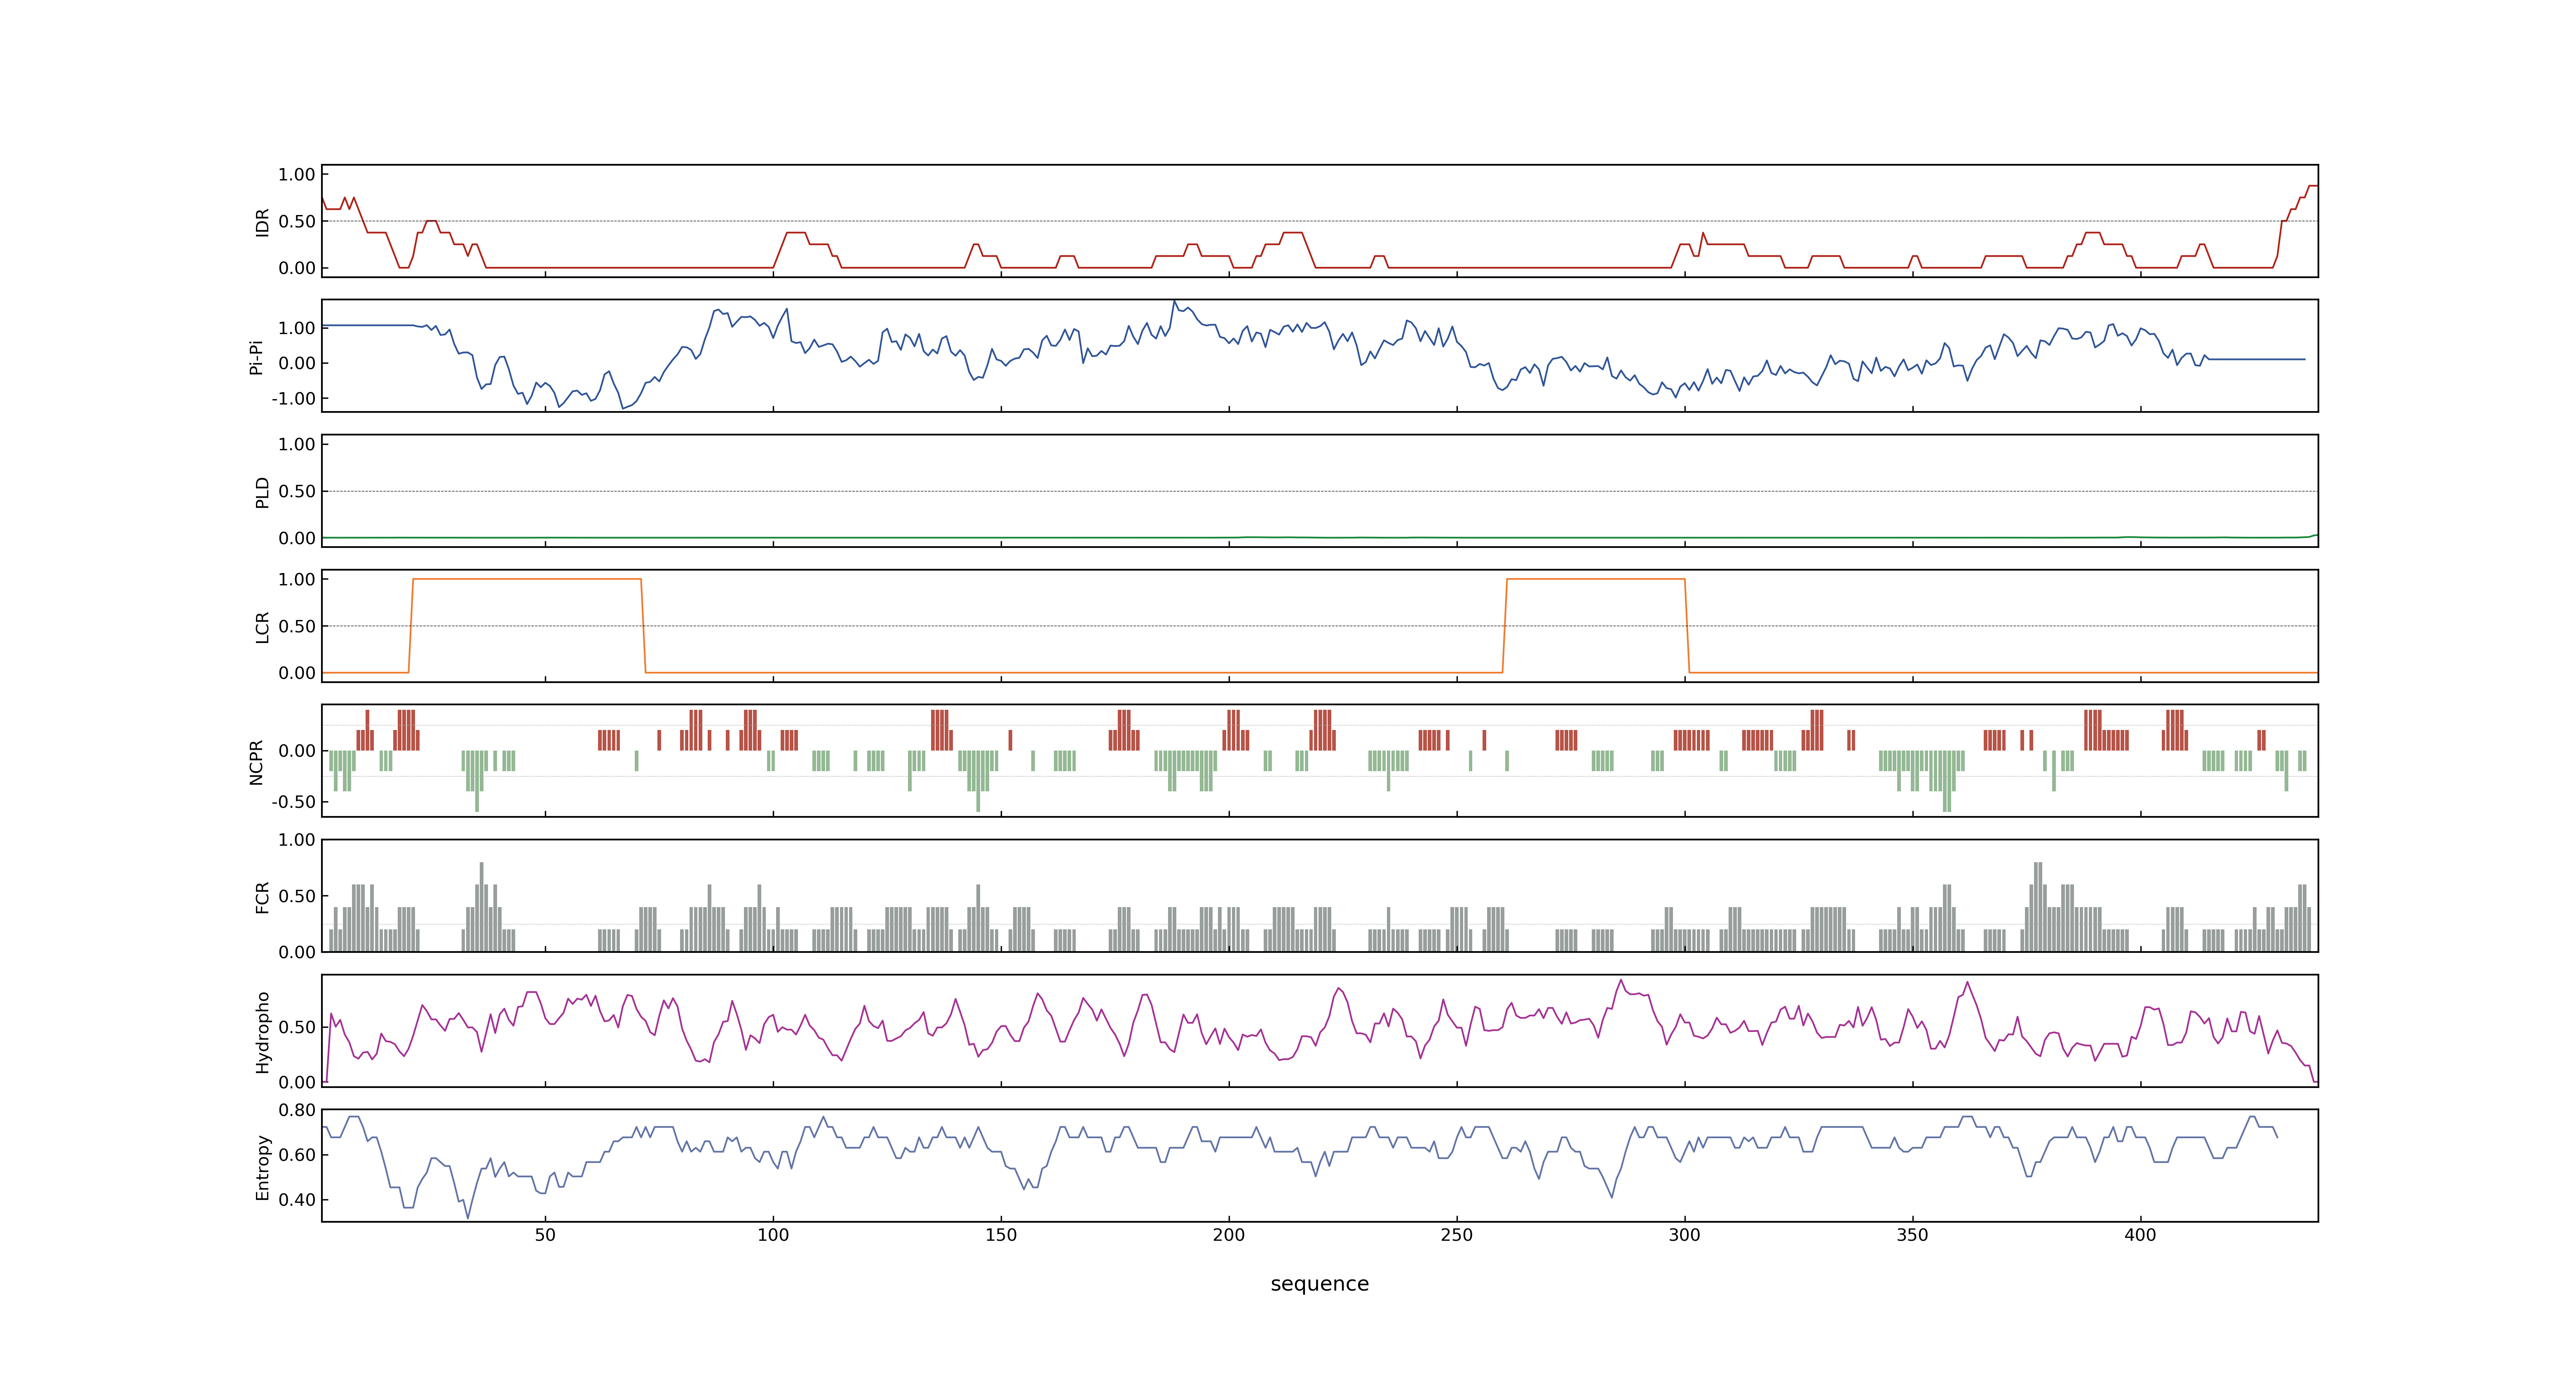Click the Pi-Pi y-axis label
This screenshot has width=2576, height=1373.
[256, 357]
